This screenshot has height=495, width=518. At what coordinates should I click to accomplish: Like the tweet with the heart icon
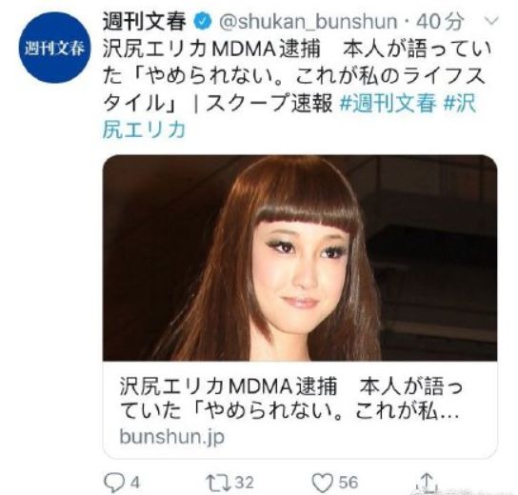click(323, 484)
